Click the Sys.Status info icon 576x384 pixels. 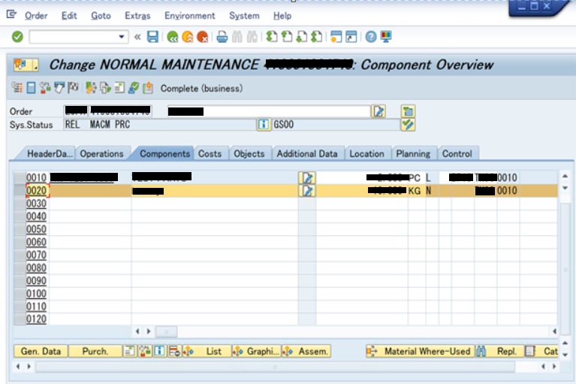tap(264, 125)
